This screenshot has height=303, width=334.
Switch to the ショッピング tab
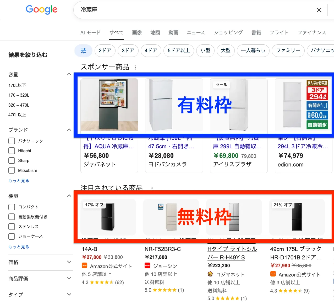228,33
